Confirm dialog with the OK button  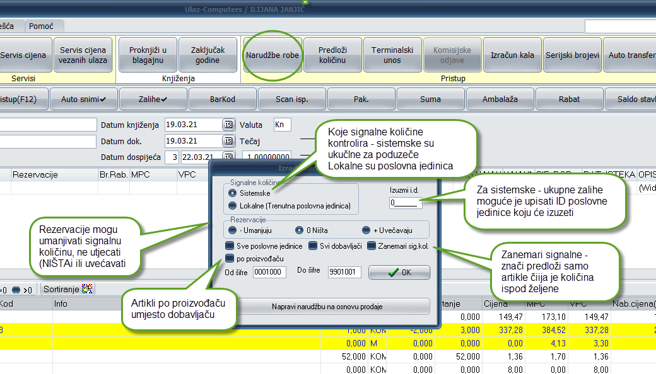tap(399, 273)
